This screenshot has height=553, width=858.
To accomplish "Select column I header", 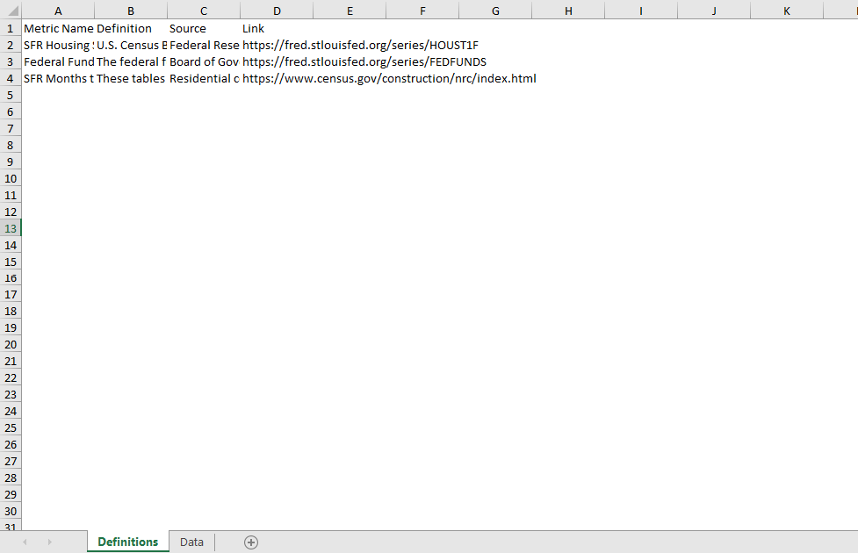I will coord(641,11).
